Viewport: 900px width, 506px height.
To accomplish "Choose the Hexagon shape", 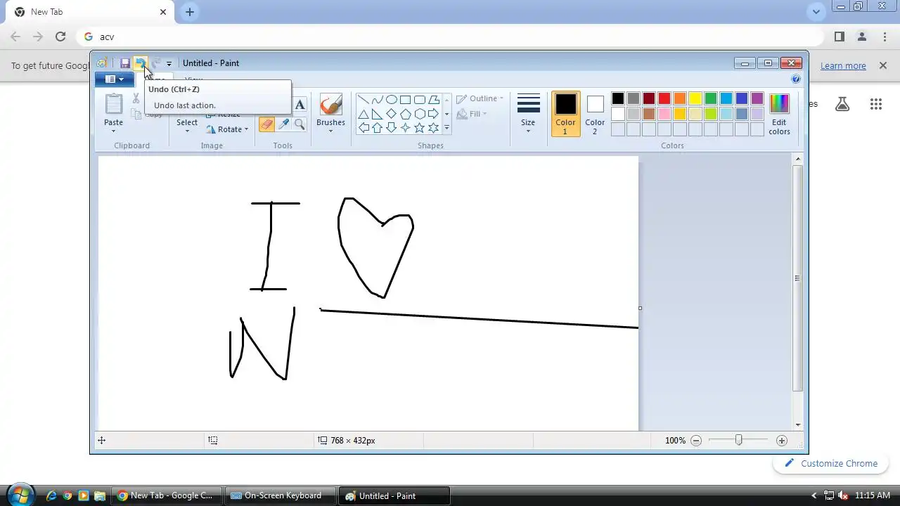I will [420, 114].
